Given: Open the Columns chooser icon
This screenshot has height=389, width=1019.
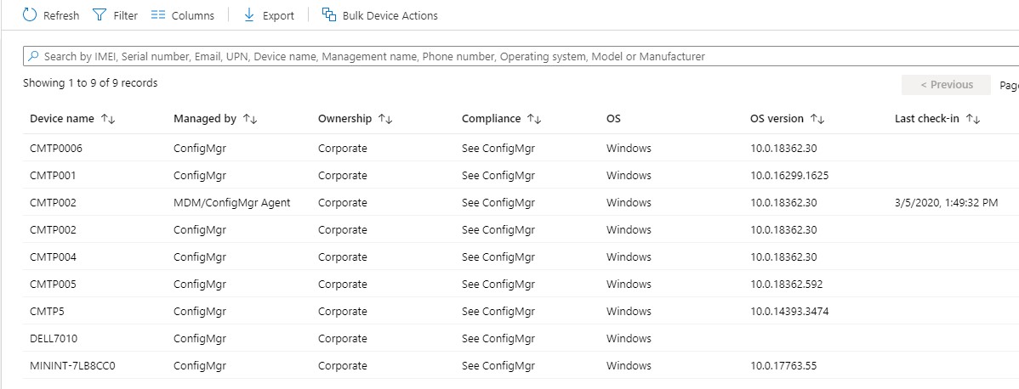Looking at the screenshot, I should (x=157, y=15).
